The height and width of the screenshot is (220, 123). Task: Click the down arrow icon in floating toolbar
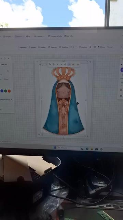pyautogui.click(x=61, y=64)
